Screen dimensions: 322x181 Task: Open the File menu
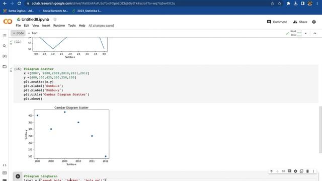18,26
